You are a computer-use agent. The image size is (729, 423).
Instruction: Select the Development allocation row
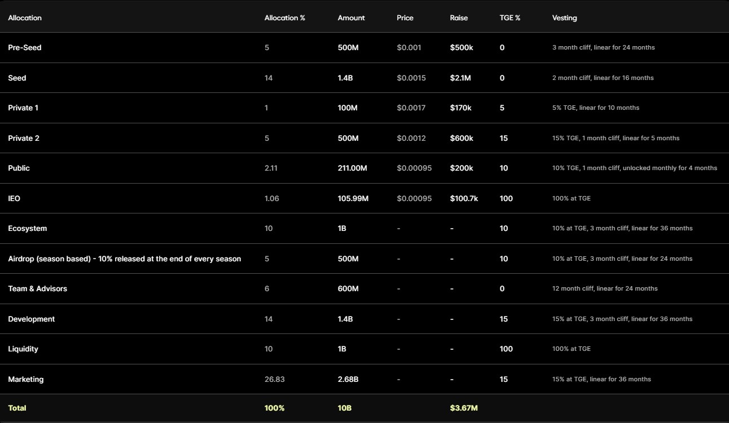[x=32, y=319]
